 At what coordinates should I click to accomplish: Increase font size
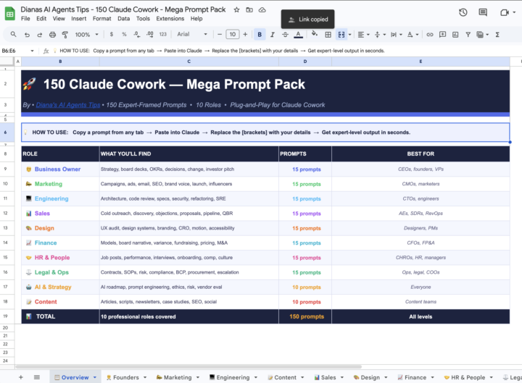[x=245, y=34]
